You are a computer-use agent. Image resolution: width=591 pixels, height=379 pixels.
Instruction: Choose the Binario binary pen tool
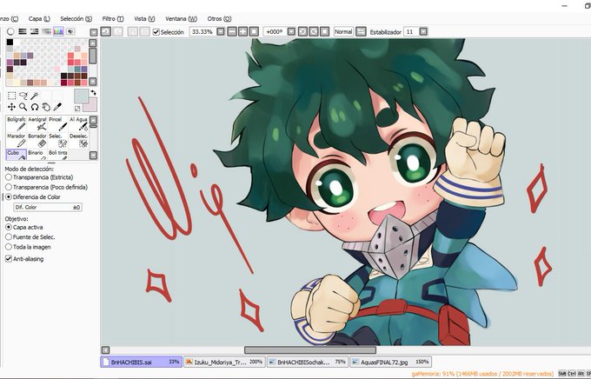pyautogui.click(x=37, y=154)
